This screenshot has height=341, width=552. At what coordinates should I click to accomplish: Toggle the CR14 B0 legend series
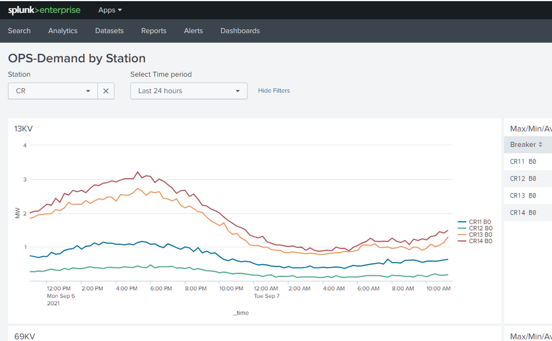pos(480,241)
